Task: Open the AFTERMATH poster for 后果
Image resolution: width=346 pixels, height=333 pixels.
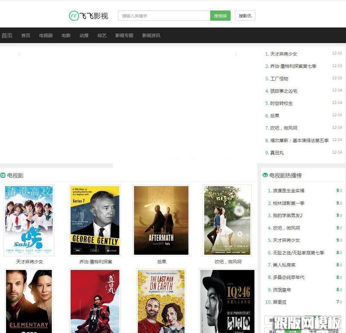Action: pos(161,219)
